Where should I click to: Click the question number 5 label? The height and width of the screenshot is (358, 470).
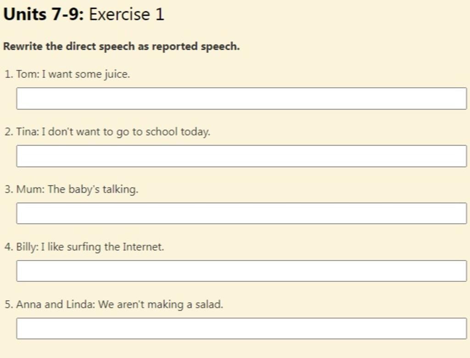coord(9,304)
